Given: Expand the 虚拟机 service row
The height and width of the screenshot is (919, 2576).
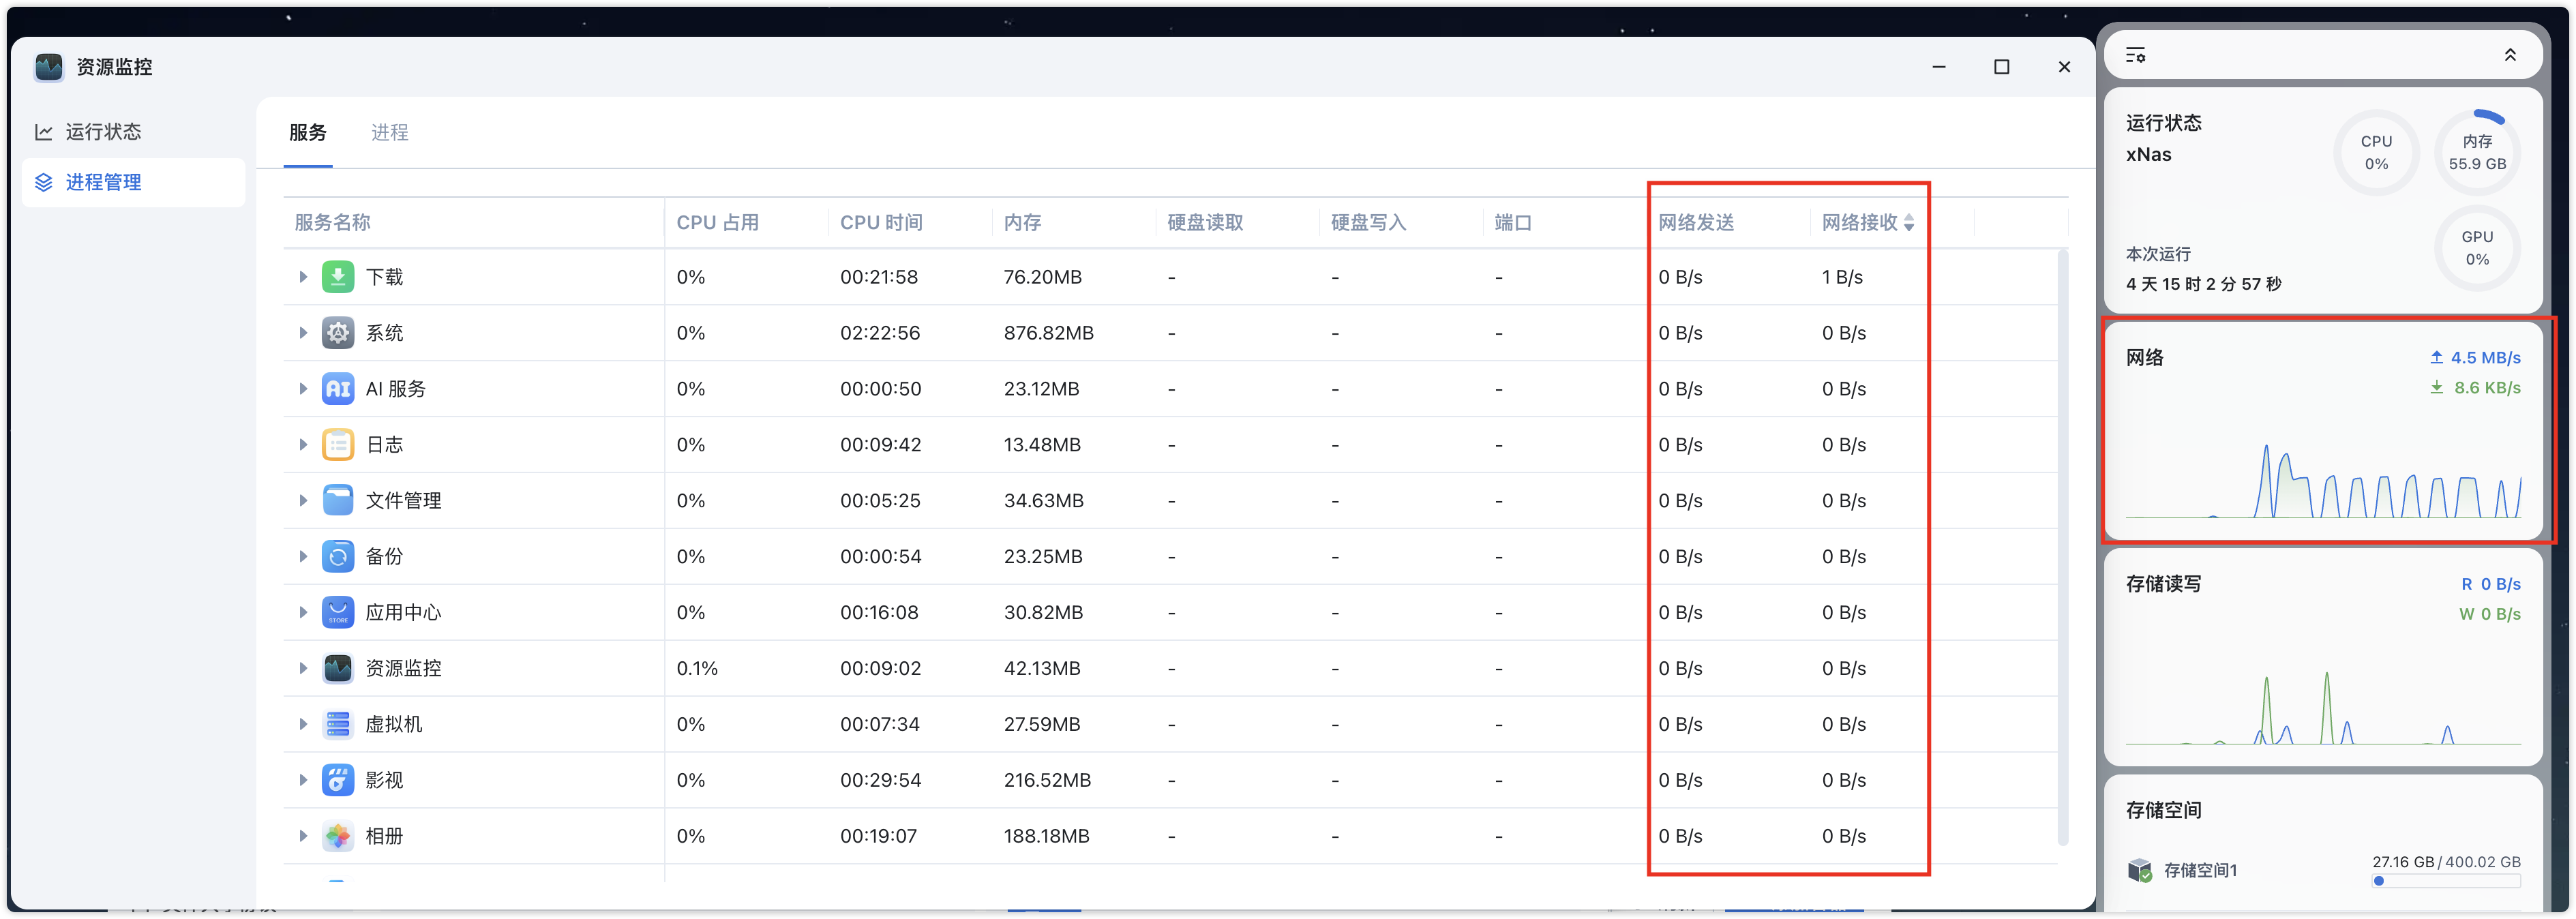Looking at the screenshot, I should [303, 724].
